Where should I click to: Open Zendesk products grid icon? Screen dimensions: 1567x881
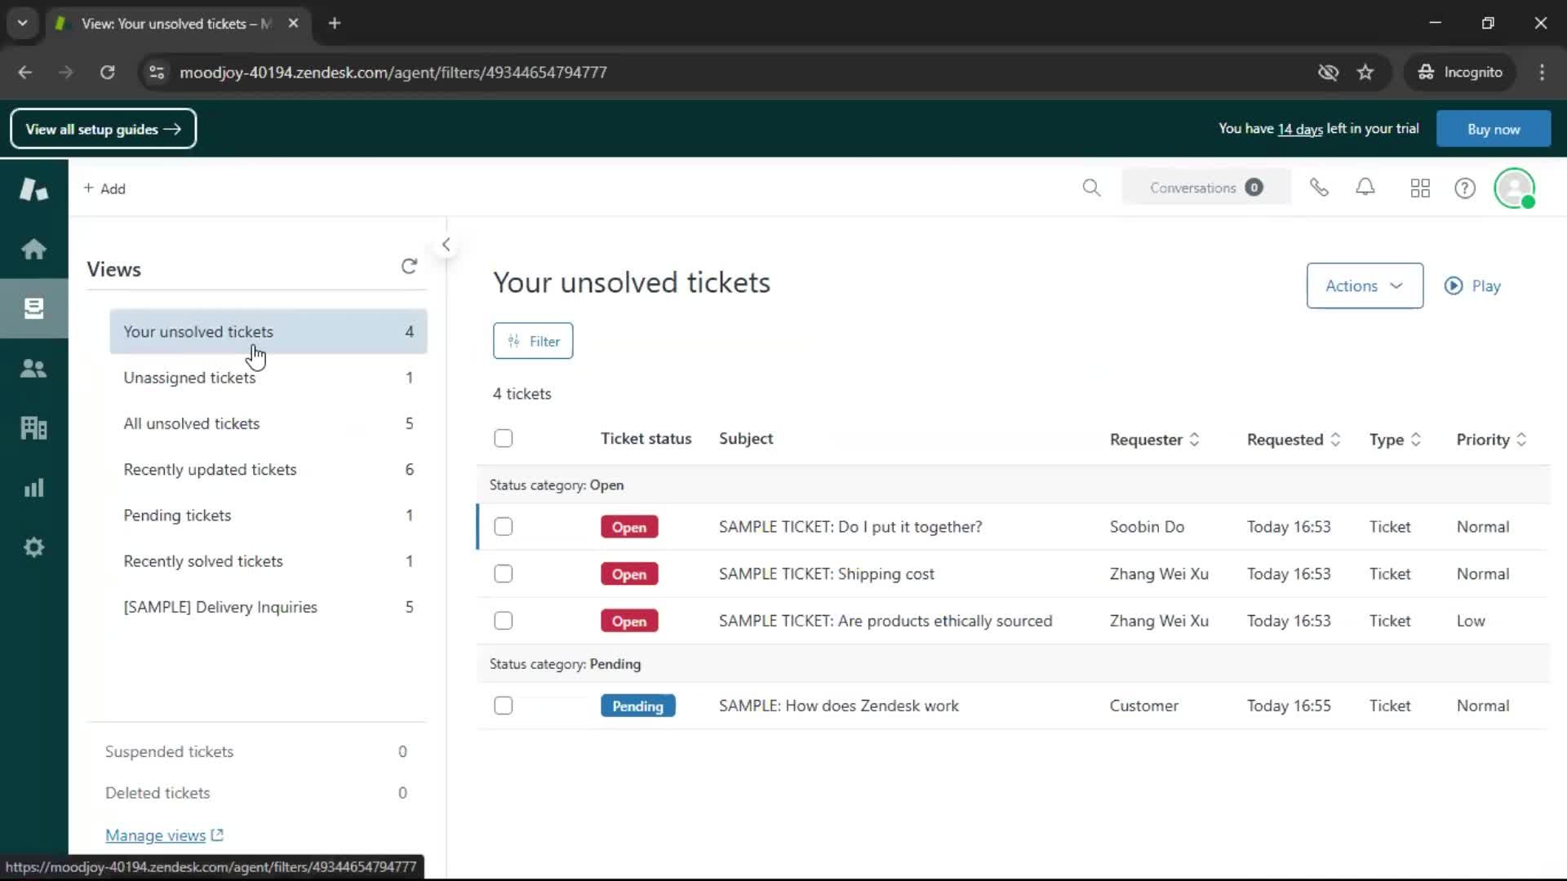(x=1420, y=188)
